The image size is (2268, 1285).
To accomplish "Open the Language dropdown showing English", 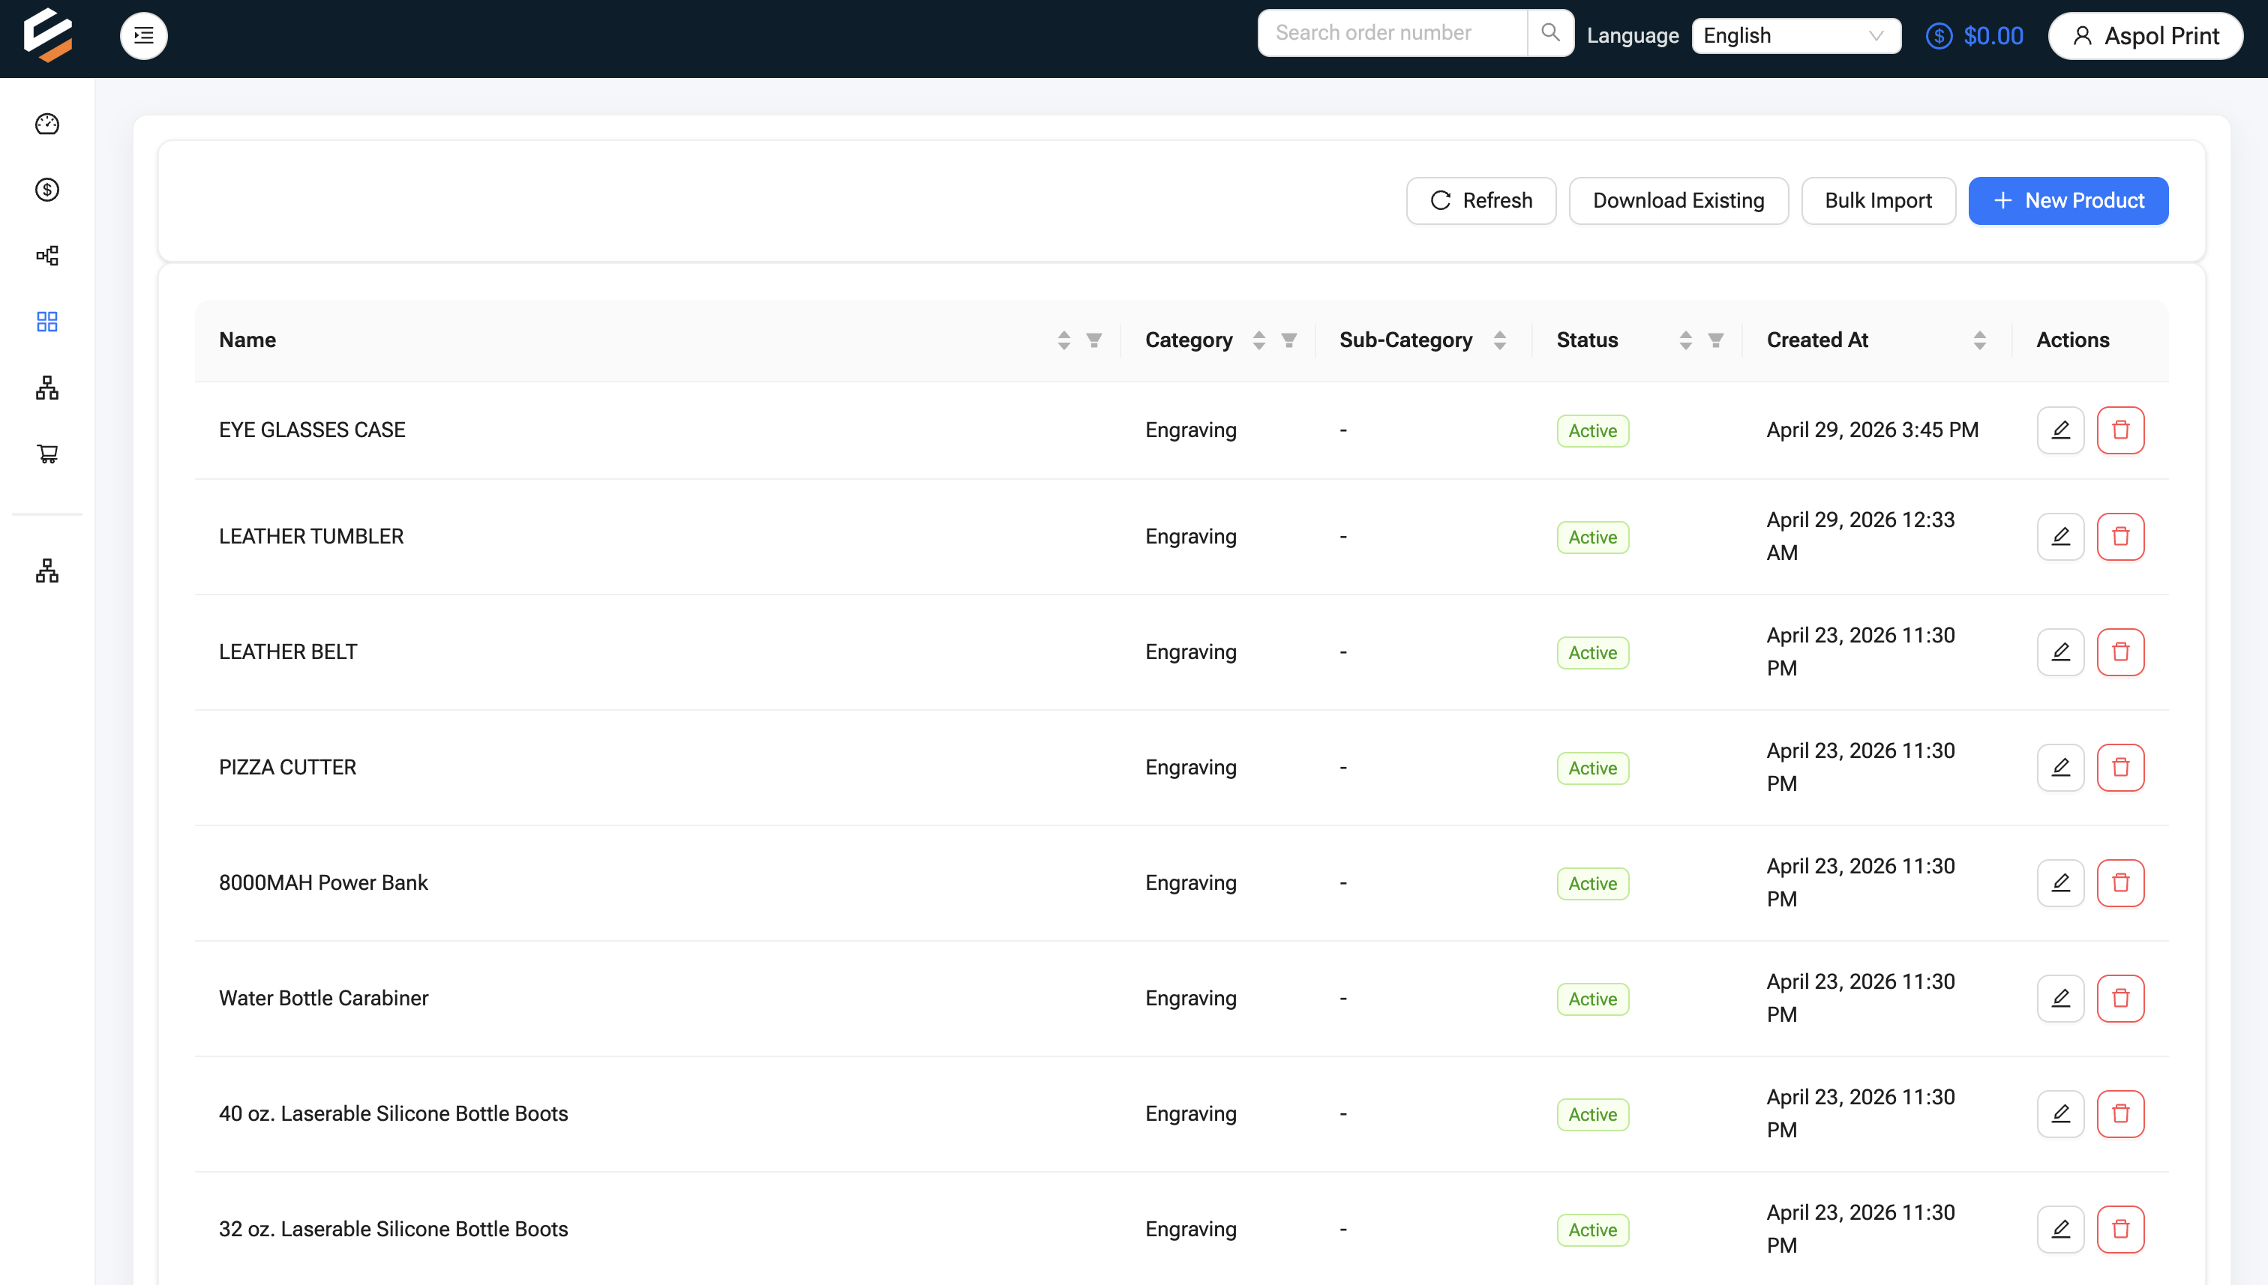I will pyautogui.click(x=1795, y=36).
